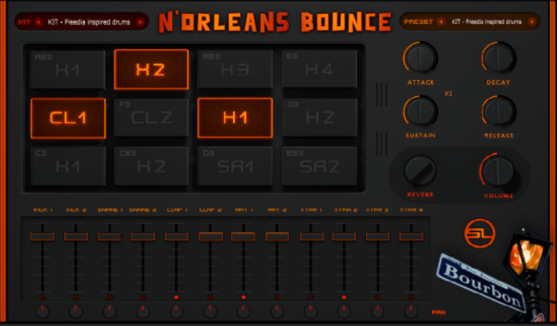Trigger the X4 pad

pyautogui.click(x=319, y=69)
